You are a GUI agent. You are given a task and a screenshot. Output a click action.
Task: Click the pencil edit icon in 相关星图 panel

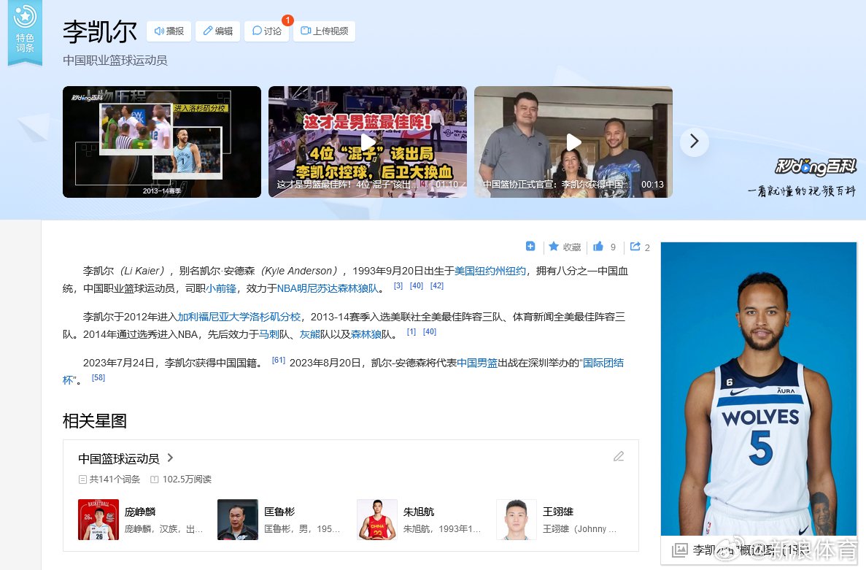619,455
